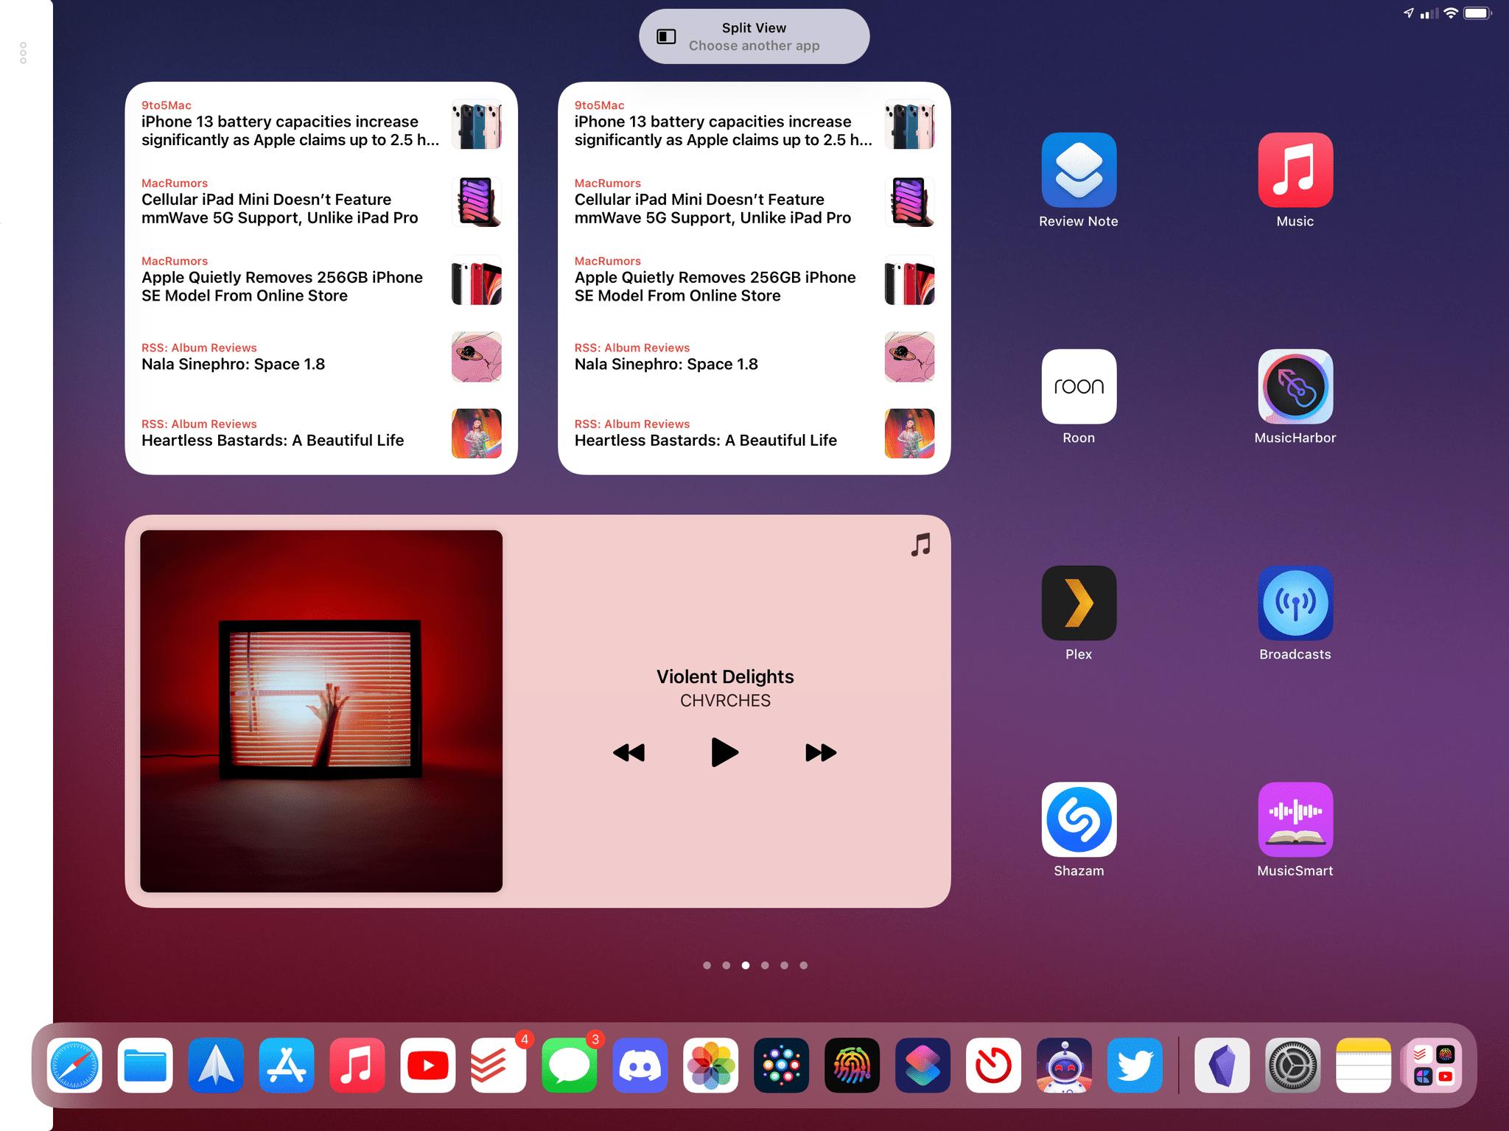
Task: Tap the Violent Delights song title
Action: 725,676
